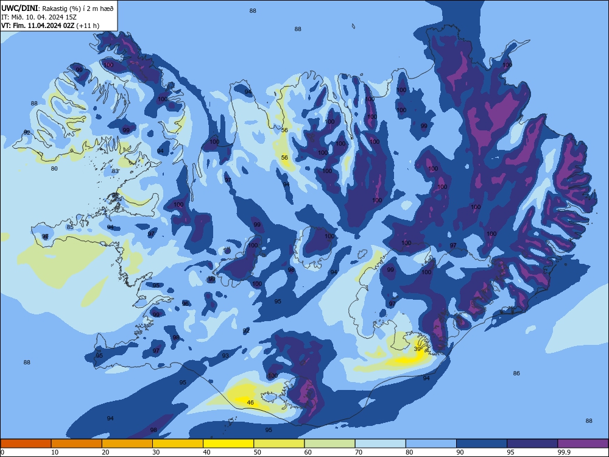Click the legend scale label '60'
The image size is (609, 457).
308,452
